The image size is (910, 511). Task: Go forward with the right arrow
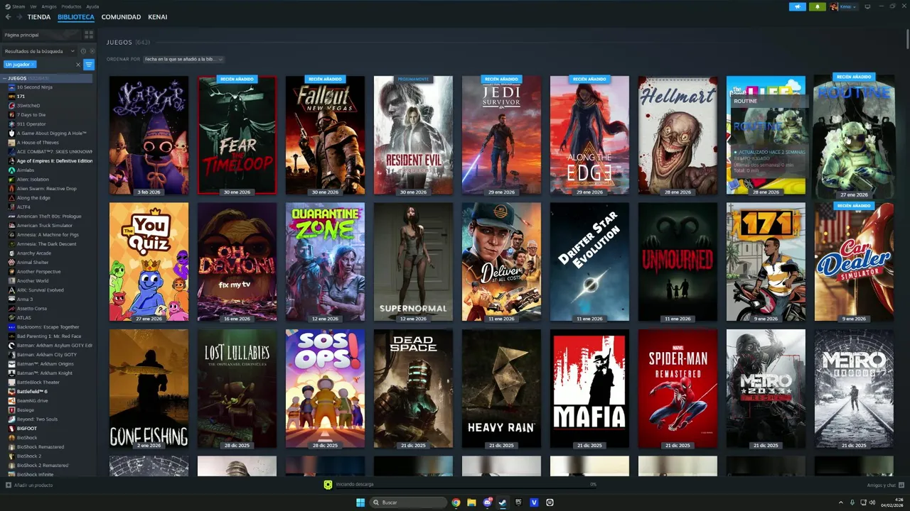coord(19,17)
